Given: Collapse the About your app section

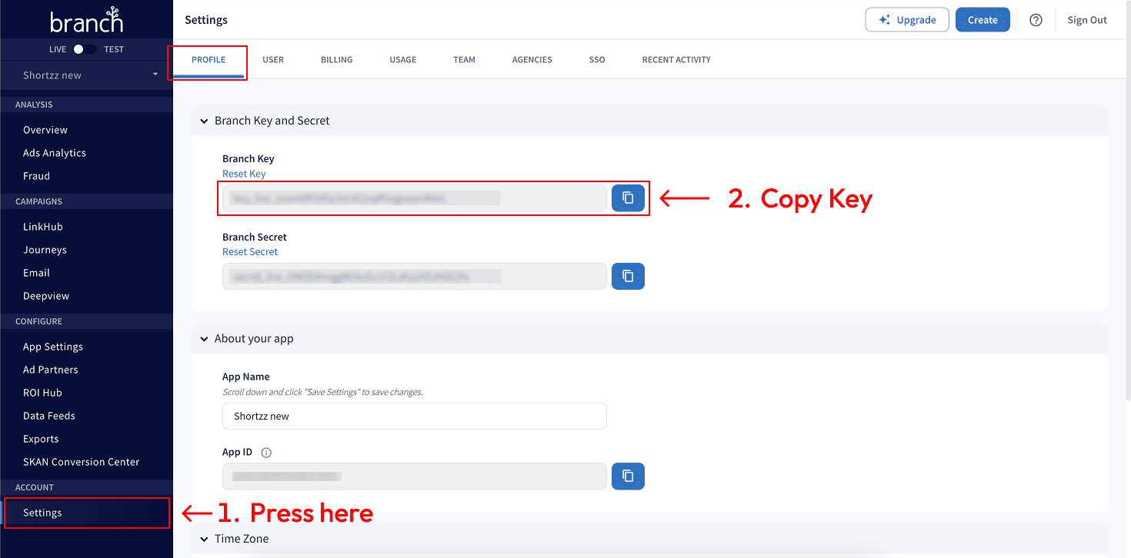Looking at the screenshot, I should 204,339.
